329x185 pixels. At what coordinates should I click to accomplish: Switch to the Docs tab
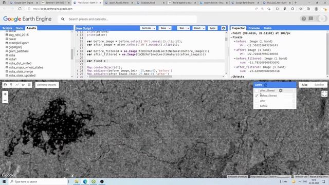[19, 28]
